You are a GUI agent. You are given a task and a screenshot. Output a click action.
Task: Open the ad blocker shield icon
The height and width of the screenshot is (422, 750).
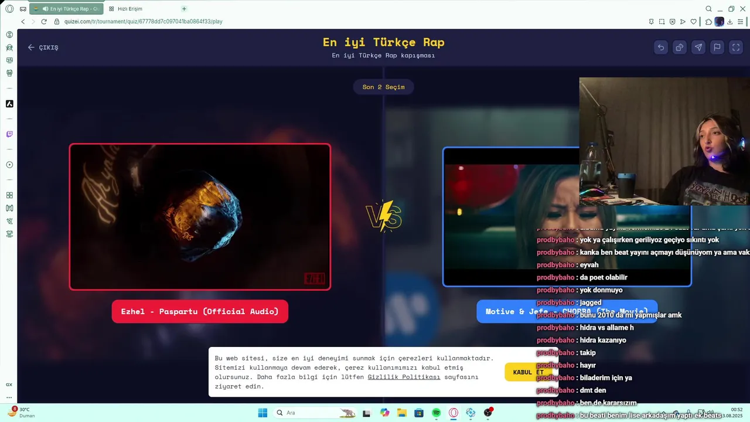coord(672,22)
